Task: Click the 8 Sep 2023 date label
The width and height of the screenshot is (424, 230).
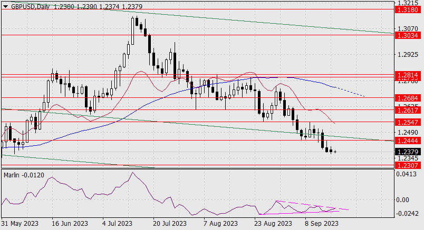Action: point(322,224)
